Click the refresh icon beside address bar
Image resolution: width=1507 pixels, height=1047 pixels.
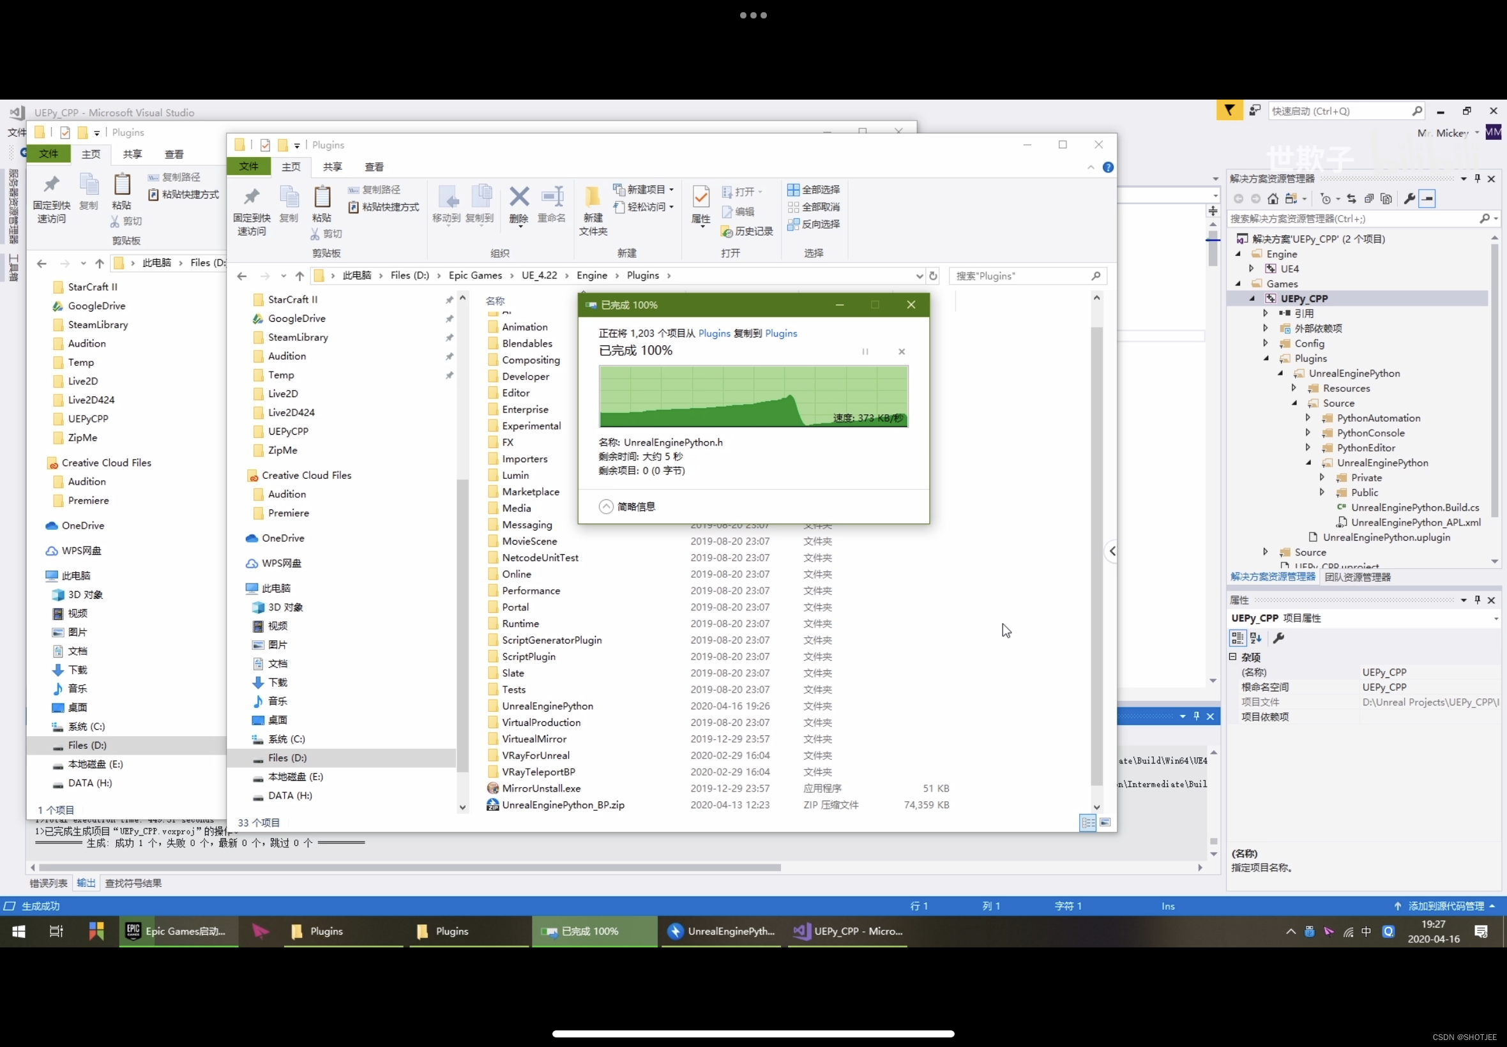click(x=933, y=276)
